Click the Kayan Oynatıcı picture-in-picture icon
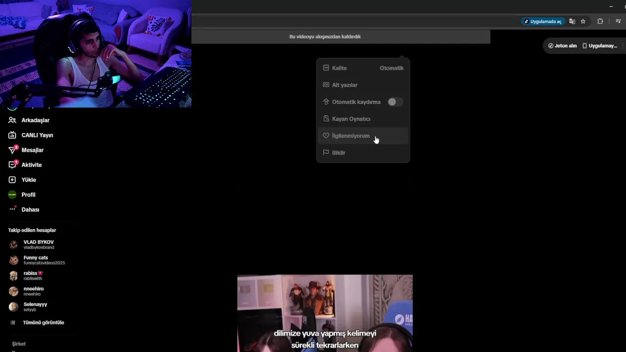The width and height of the screenshot is (626, 352). (326, 119)
